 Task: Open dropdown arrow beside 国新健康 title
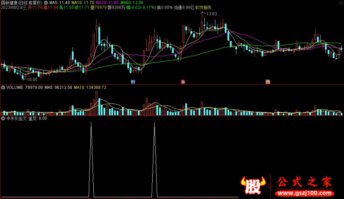[46, 3]
